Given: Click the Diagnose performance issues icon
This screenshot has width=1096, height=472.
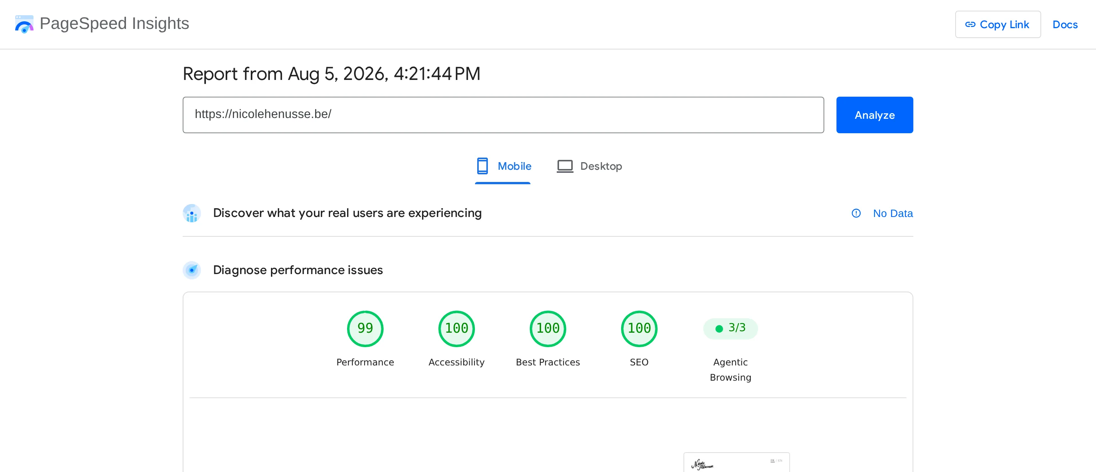Looking at the screenshot, I should pyautogui.click(x=192, y=270).
